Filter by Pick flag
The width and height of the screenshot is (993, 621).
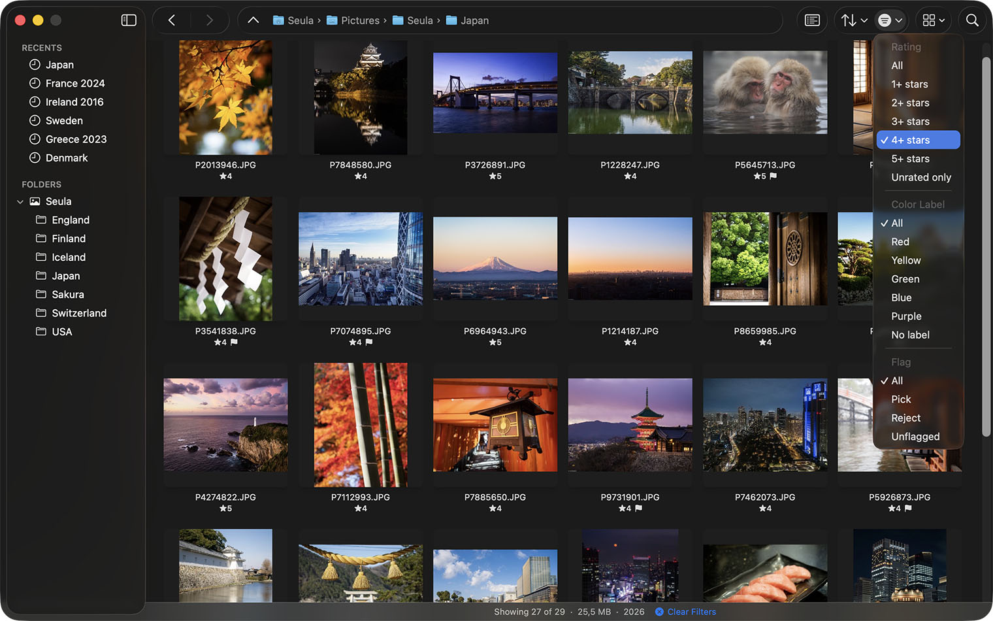pos(918,399)
